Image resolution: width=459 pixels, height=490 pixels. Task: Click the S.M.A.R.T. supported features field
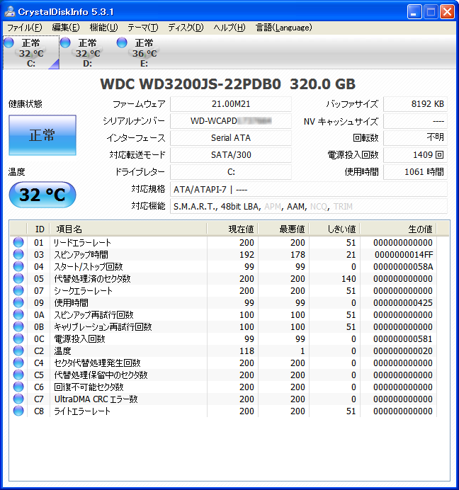(309, 207)
